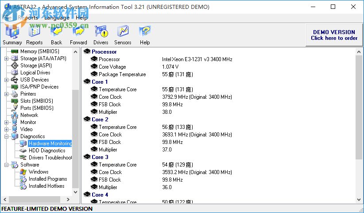The image size is (364, 213).
Task: Click the Installed Programs icon
Action: click(x=23, y=179)
